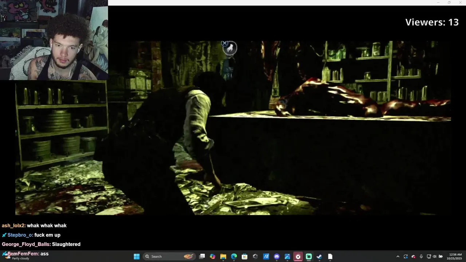The width and height of the screenshot is (466, 262).
Task: Expand the hidden system tray icons
Action: tap(398, 257)
